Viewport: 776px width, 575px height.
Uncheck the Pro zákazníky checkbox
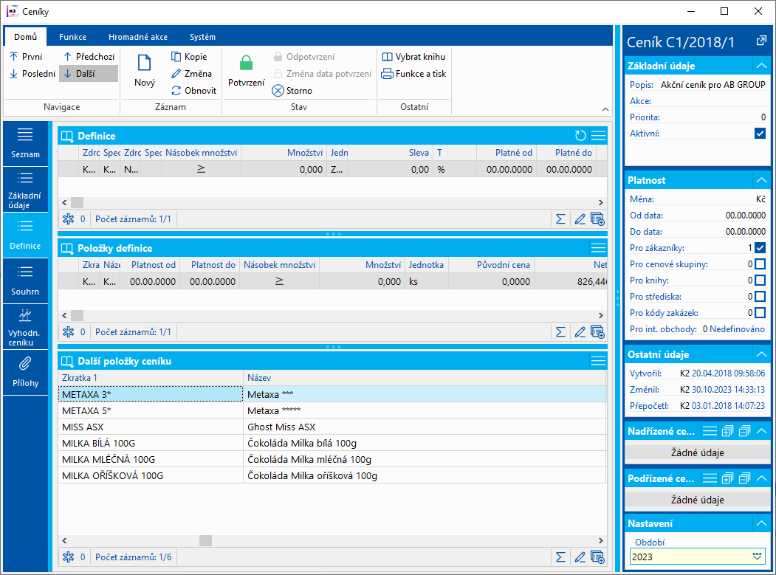[760, 248]
